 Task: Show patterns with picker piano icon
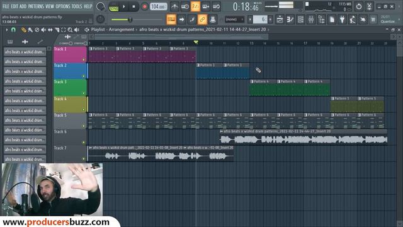(10, 42)
